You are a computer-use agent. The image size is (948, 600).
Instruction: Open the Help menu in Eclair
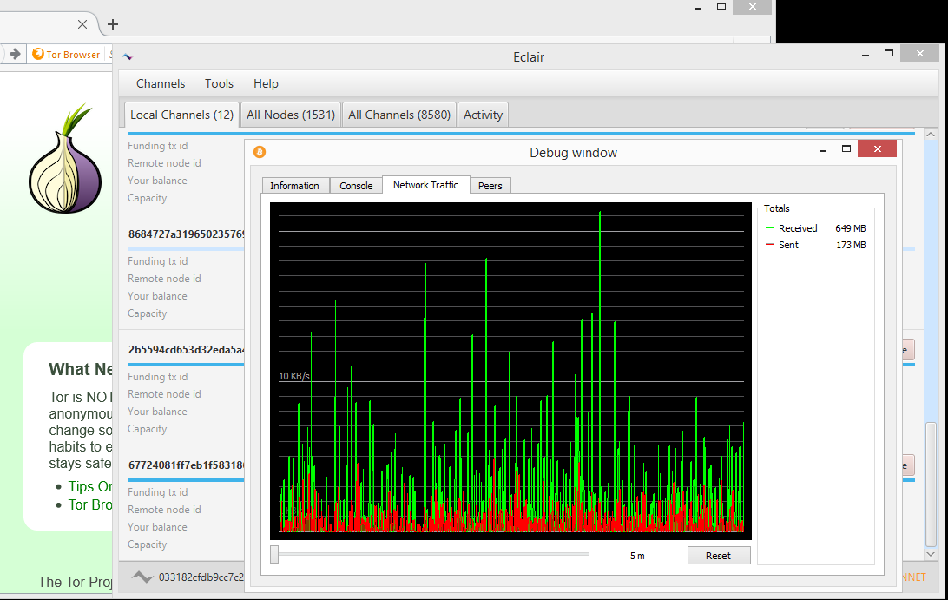coord(266,83)
